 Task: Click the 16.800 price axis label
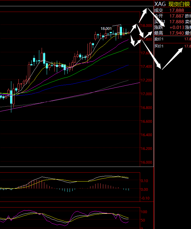coord(146,108)
